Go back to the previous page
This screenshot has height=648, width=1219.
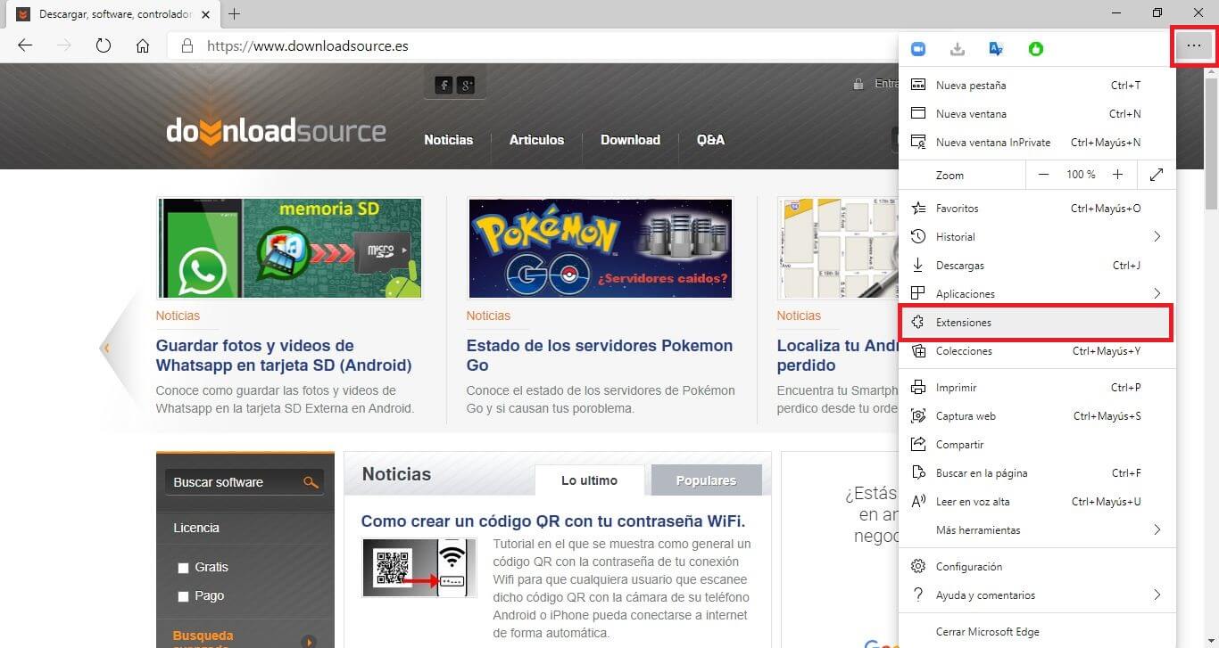(25, 45)
